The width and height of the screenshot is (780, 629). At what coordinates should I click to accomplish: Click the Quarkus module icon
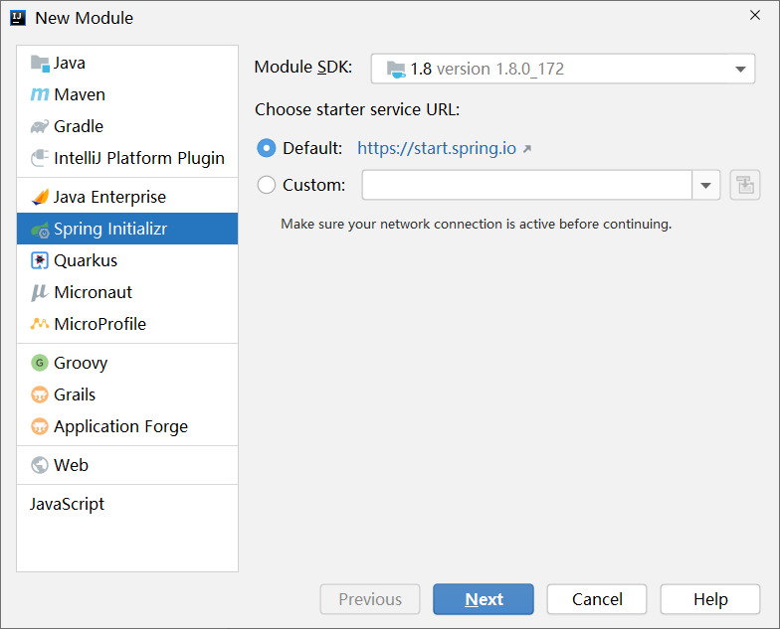[x=40, y=260]
